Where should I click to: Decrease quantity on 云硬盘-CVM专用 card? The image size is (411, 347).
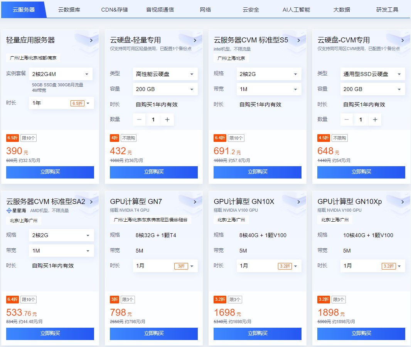[347, 120]
